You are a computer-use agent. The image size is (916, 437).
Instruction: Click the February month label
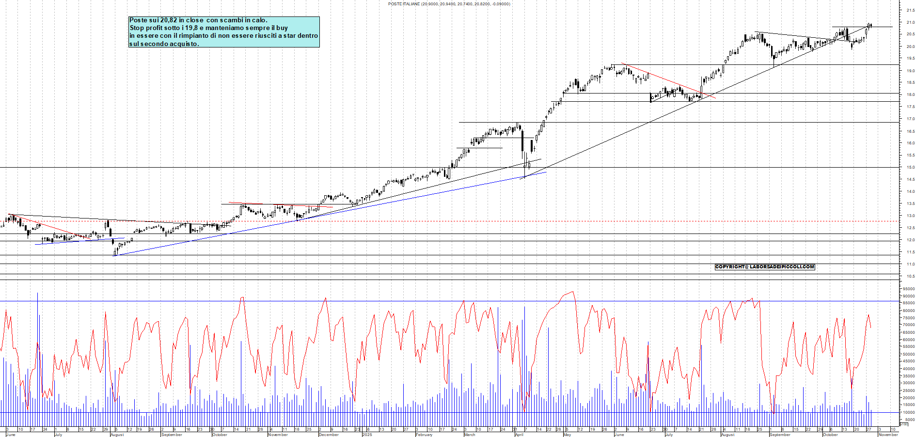click(424, 435)
